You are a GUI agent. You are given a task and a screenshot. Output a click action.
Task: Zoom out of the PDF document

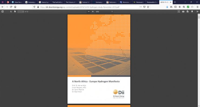89,12
